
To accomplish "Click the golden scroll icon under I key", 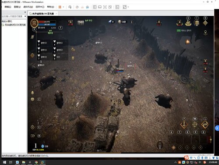I will (197, 23).
